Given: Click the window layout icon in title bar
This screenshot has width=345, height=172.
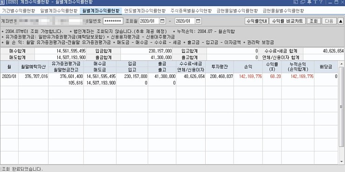Looking at the screenshot, I should [x=296, y=2].
